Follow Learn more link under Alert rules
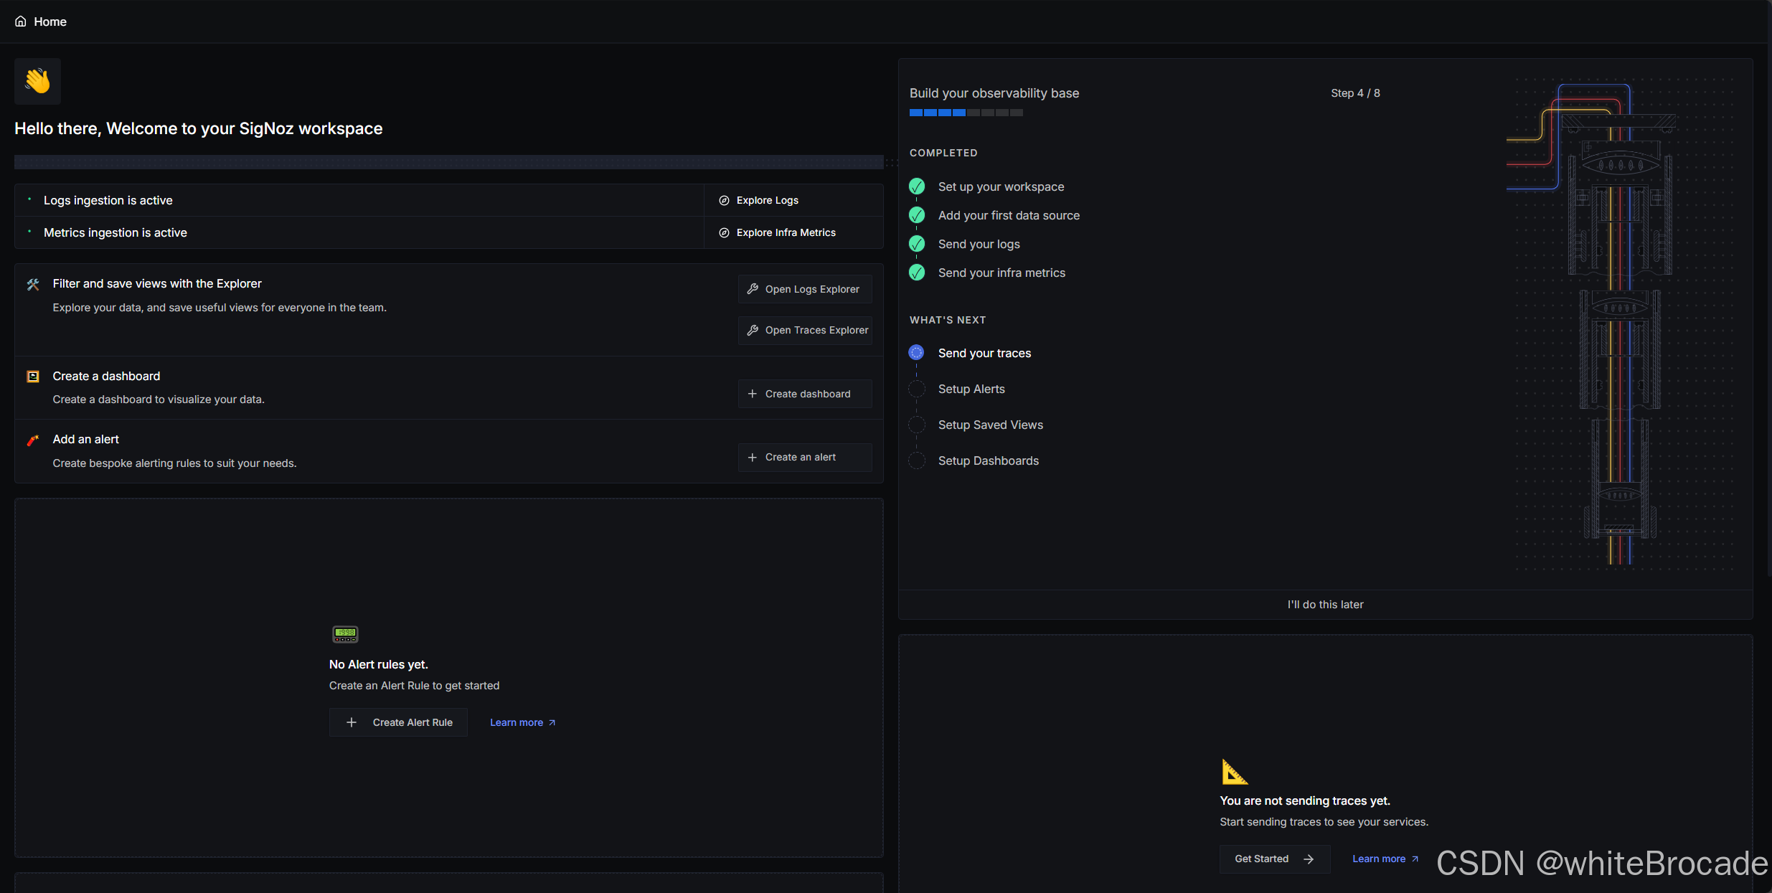1772x893 pixels. pos(522,722)
